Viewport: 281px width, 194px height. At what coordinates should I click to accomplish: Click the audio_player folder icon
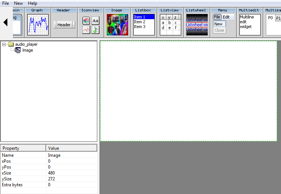(x=11, y=44)
